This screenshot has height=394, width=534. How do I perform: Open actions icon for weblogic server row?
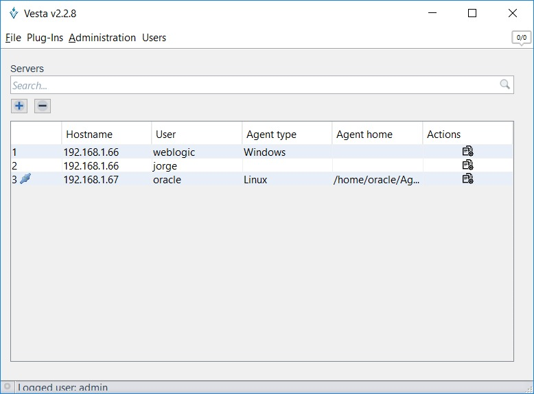[467, 152]
